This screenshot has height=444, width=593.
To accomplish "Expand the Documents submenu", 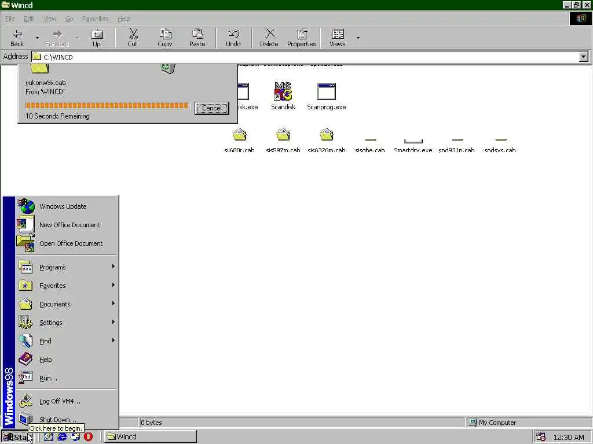I will [67, 304].
